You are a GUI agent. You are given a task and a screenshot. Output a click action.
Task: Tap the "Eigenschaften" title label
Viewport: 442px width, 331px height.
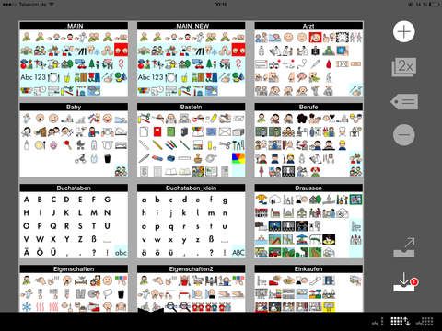tap(74, 269)
